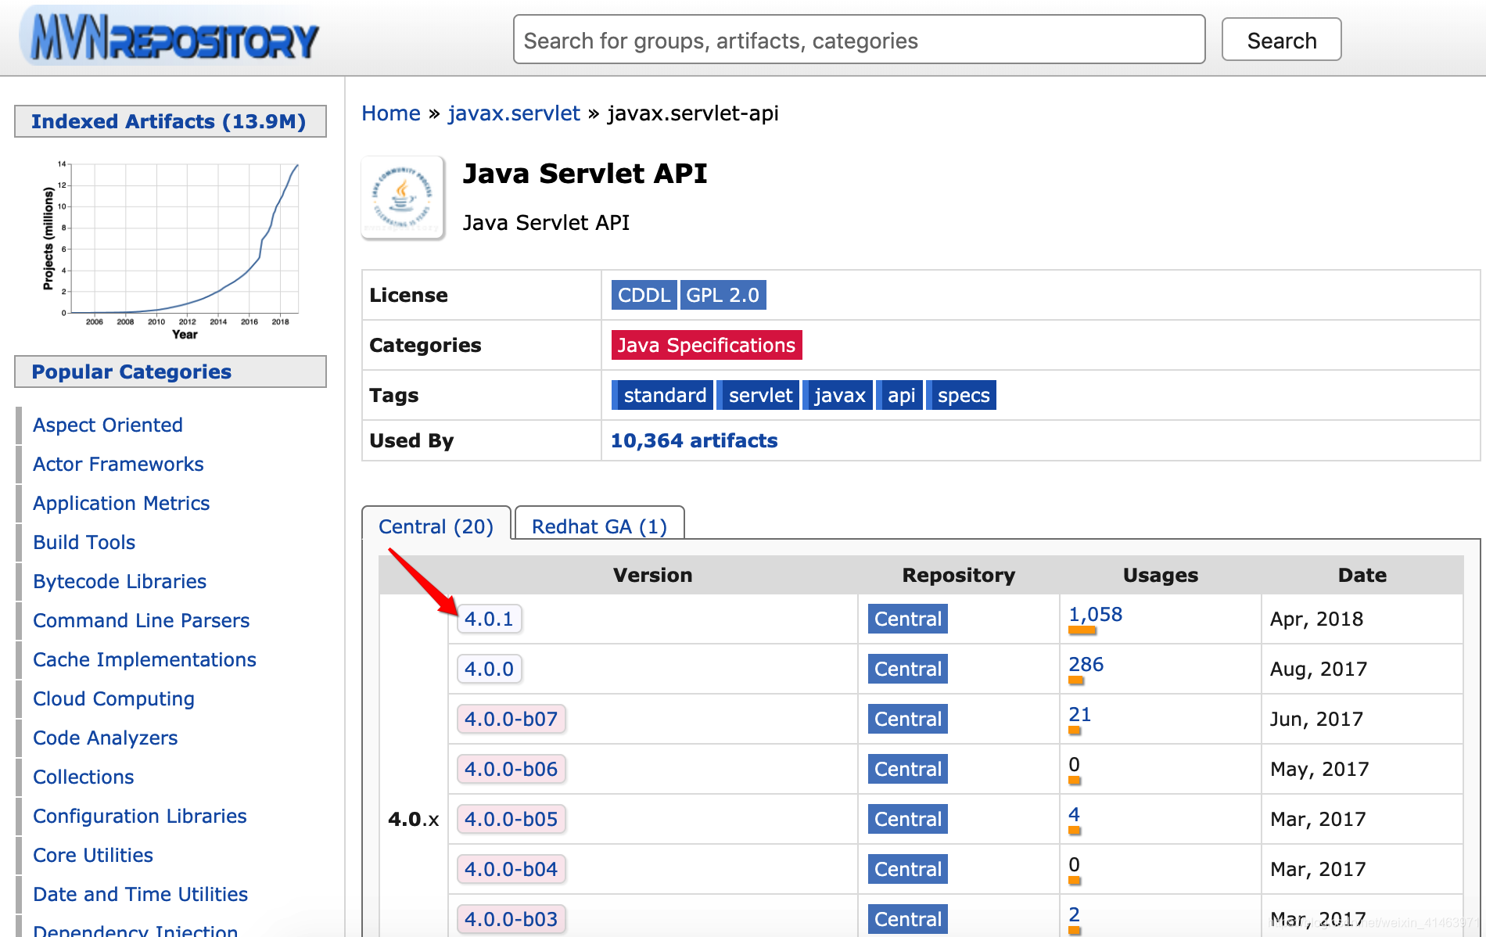
Task: Open version 4.0.0
Action: [489, 669]
